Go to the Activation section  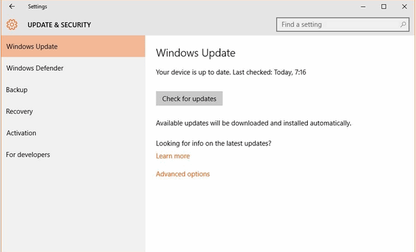tap(73, 133)
